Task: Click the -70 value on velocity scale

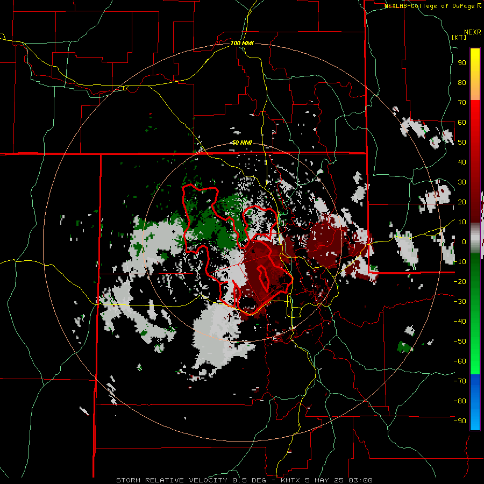Action: click(x=460, y=381)
